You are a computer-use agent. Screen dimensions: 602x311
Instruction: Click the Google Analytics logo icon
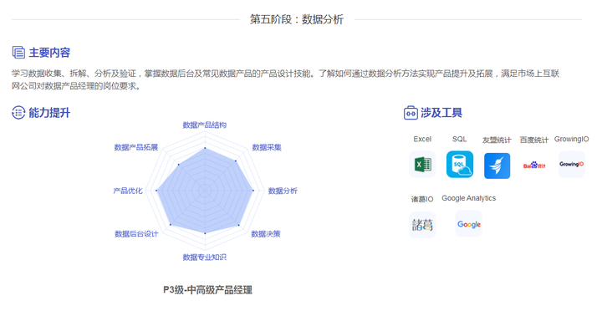(x=468, y=224)
